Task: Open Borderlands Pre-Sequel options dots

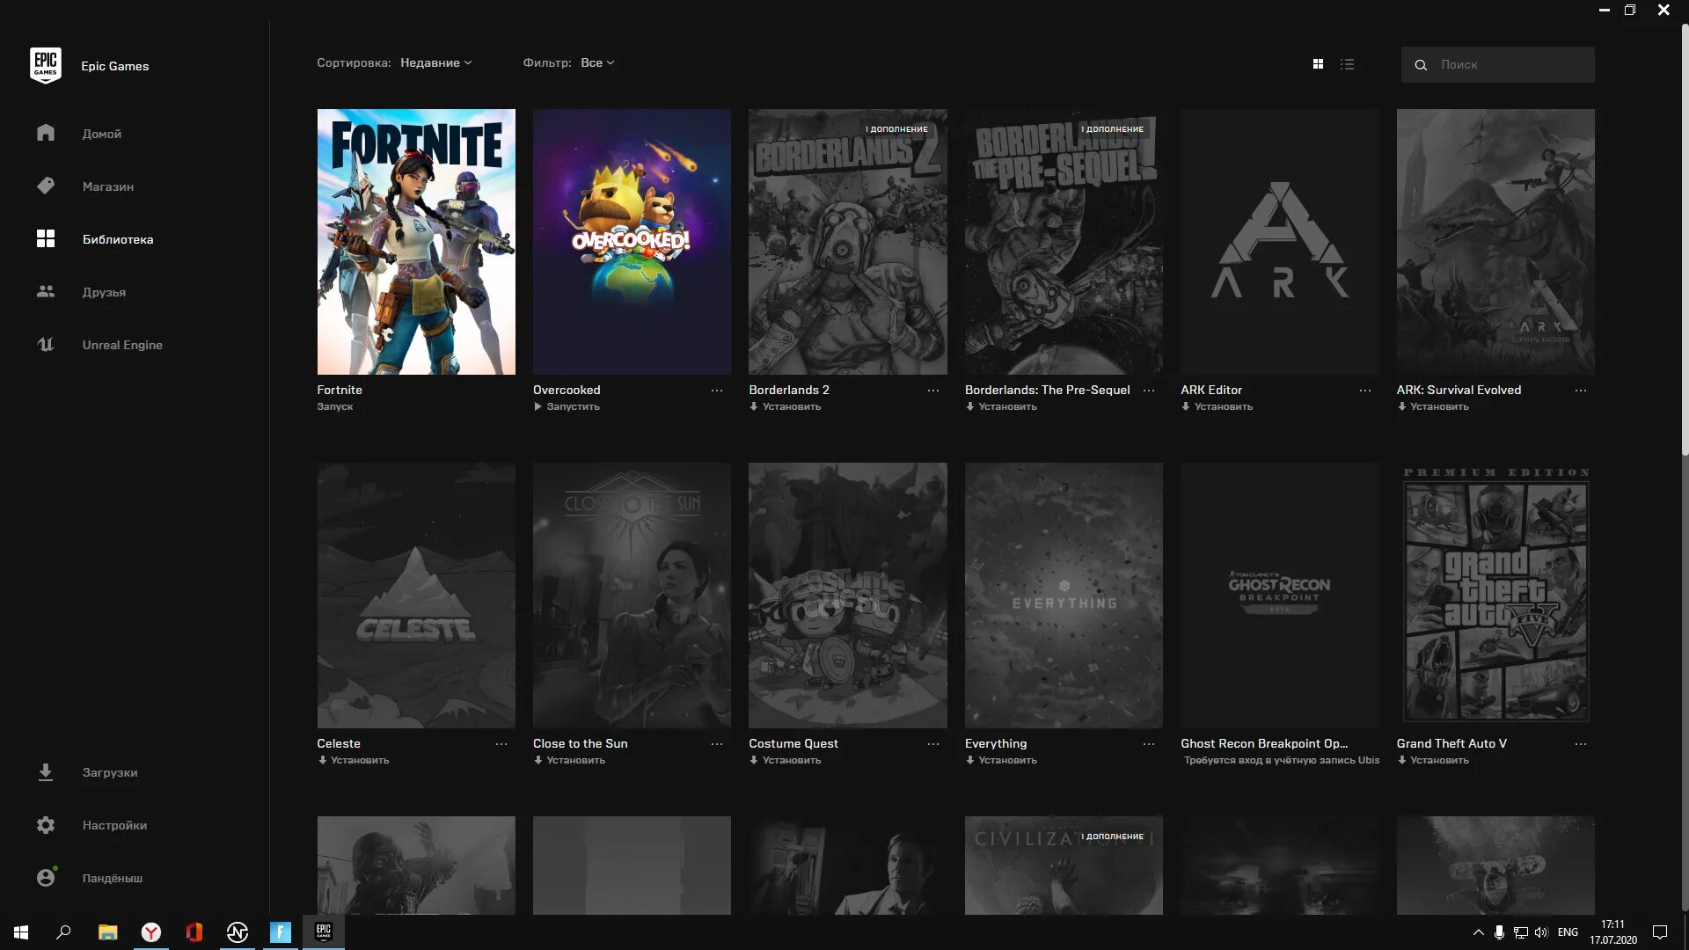Action: 1149,391
